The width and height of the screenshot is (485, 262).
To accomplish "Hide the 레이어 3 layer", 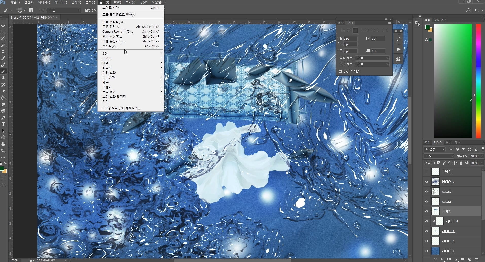I will pos(427,231).
